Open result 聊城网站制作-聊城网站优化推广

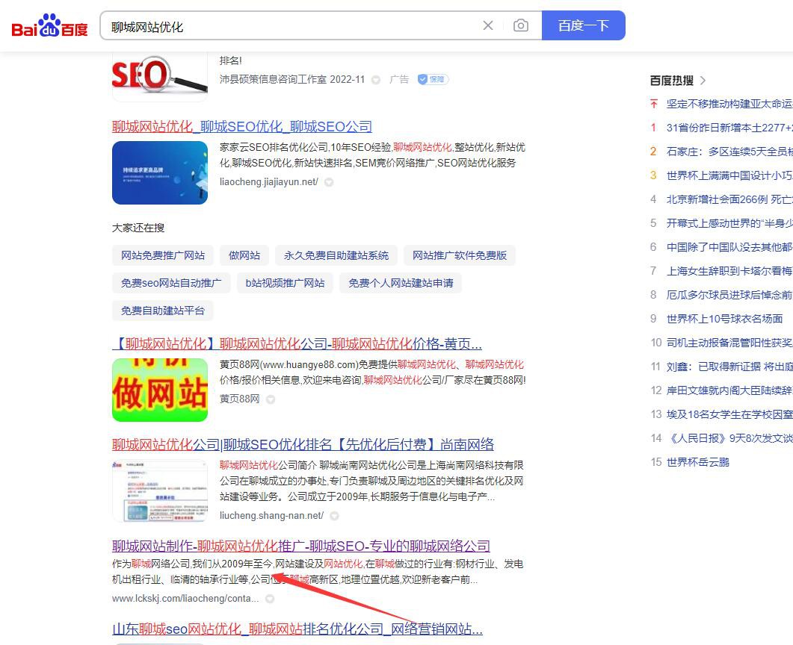[x=301, y=546]
